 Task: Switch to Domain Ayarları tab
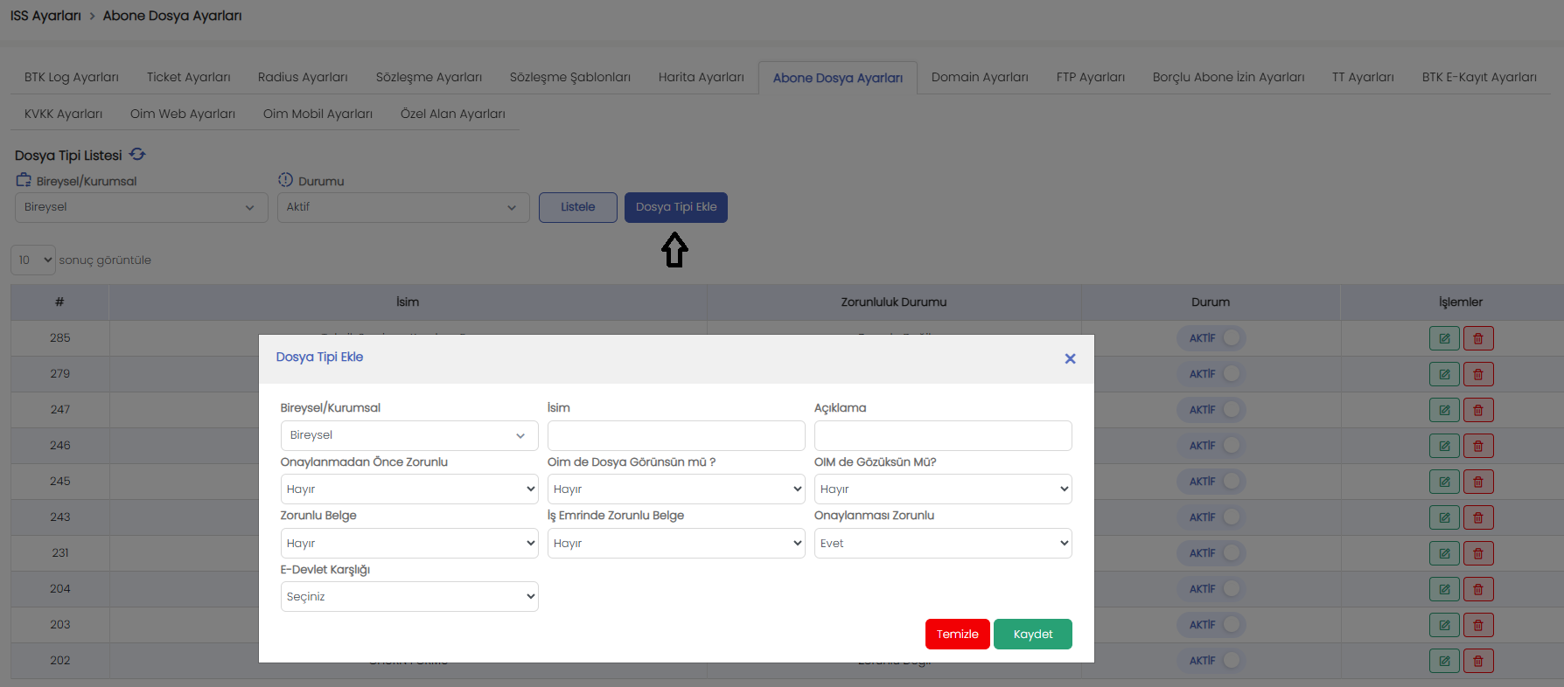[x=980, y=77]
